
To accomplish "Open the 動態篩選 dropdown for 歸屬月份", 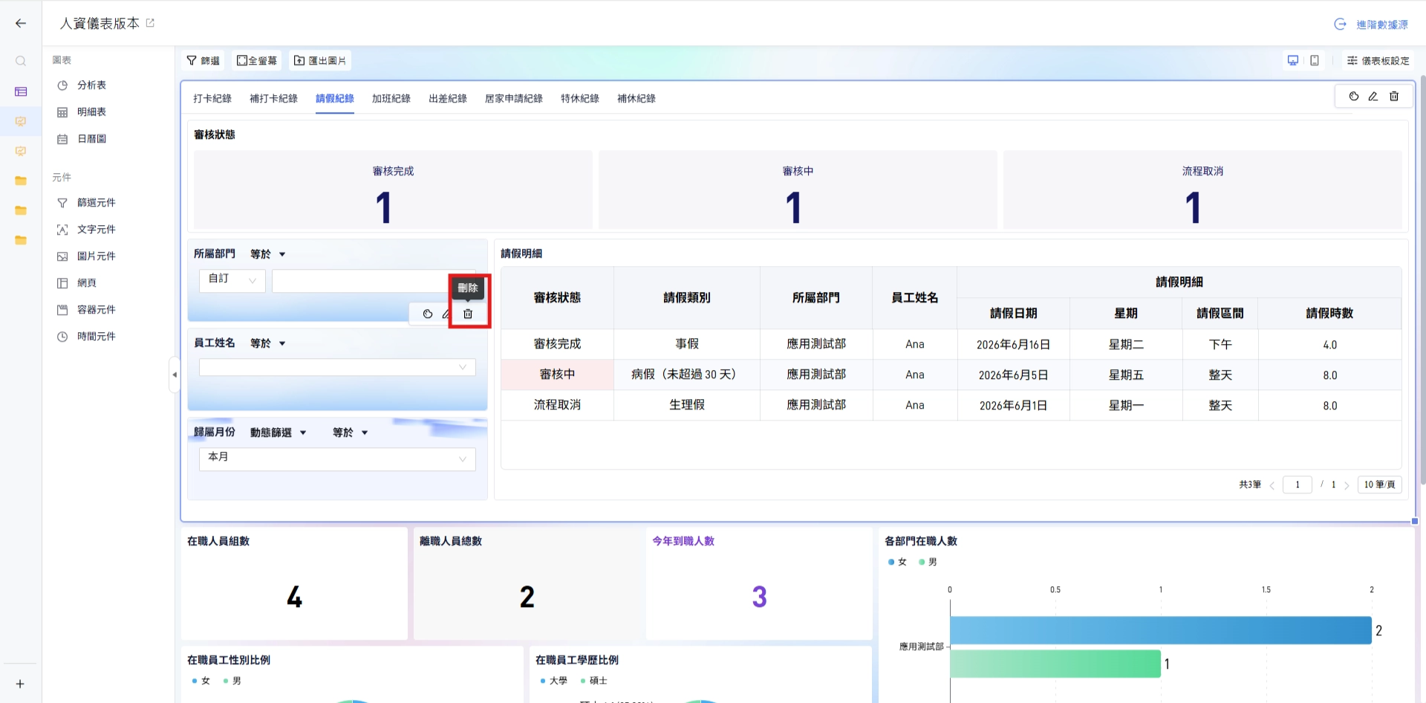I will [x=279, y=433].
